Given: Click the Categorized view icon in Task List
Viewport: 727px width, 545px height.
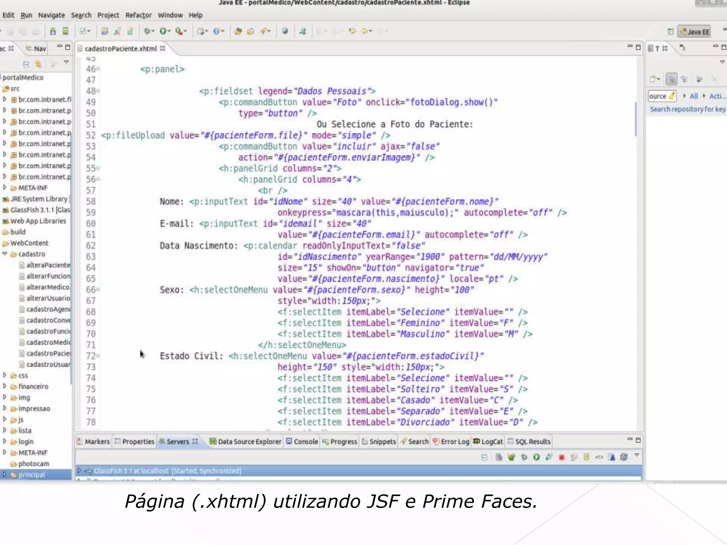Looking at the screenshot, I should click(671, 79).
